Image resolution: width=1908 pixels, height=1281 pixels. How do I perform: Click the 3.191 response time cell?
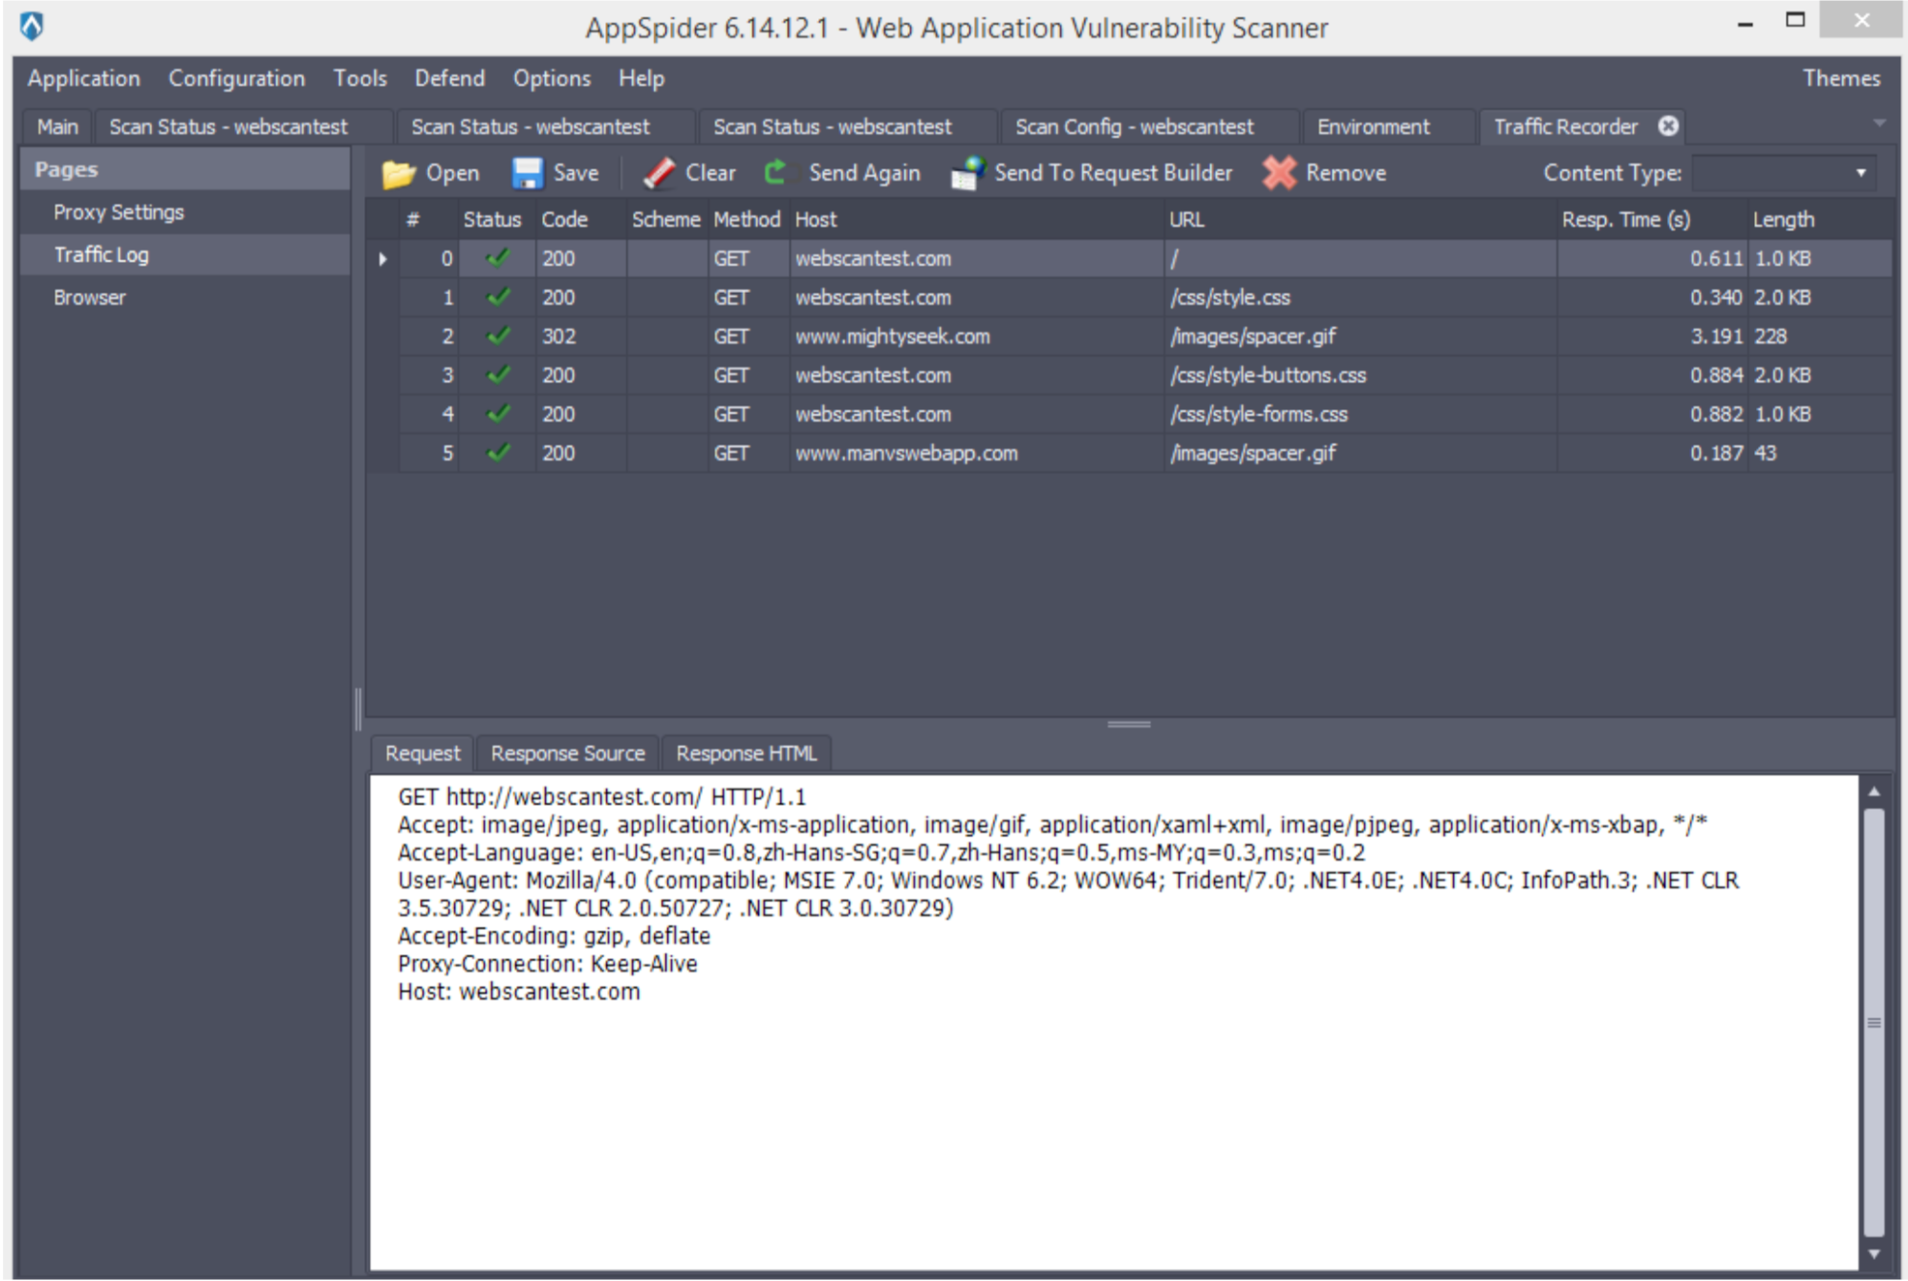(1653, 337)
